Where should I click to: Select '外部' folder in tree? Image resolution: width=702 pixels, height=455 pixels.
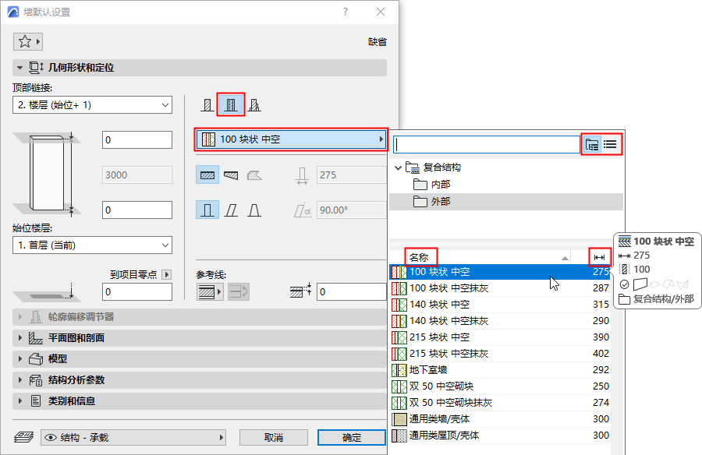click(x=506, y=201)
